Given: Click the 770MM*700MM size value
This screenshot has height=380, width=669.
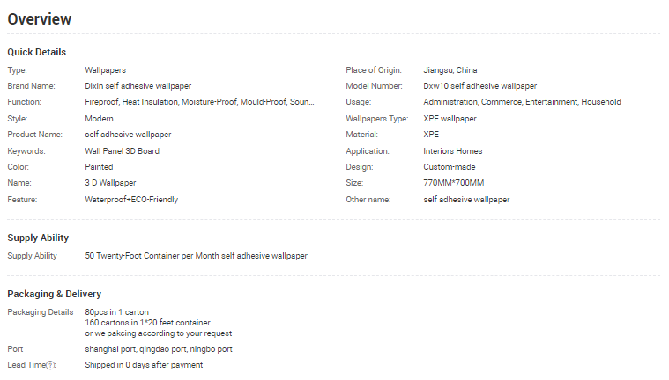Looking at the screenshot, I should [x=453, y=183].
